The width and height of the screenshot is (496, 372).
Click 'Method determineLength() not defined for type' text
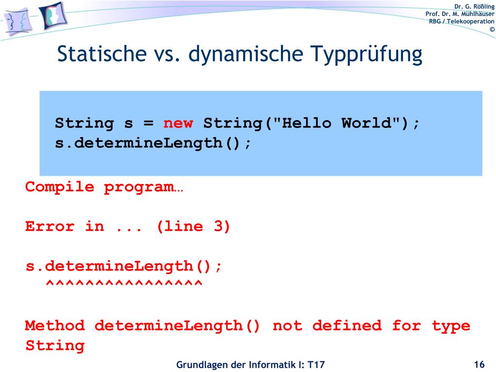click(248, 326)
